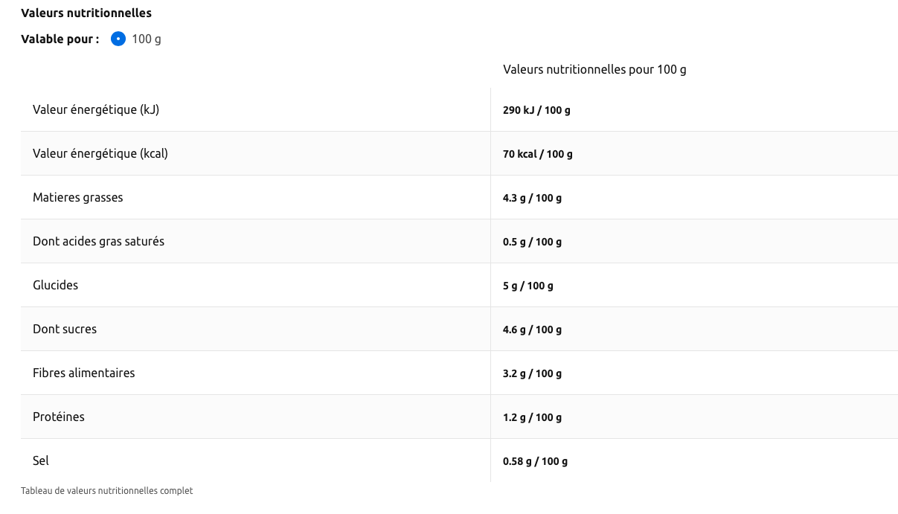Select the '70 kcal / 100 g' value
The width and height of the screenshot is (898, 514).
tap(537, 155)
